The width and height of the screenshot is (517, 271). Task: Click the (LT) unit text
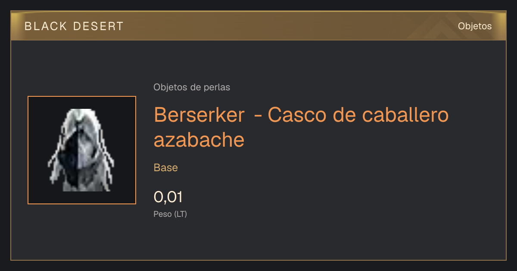pos(181,214)
